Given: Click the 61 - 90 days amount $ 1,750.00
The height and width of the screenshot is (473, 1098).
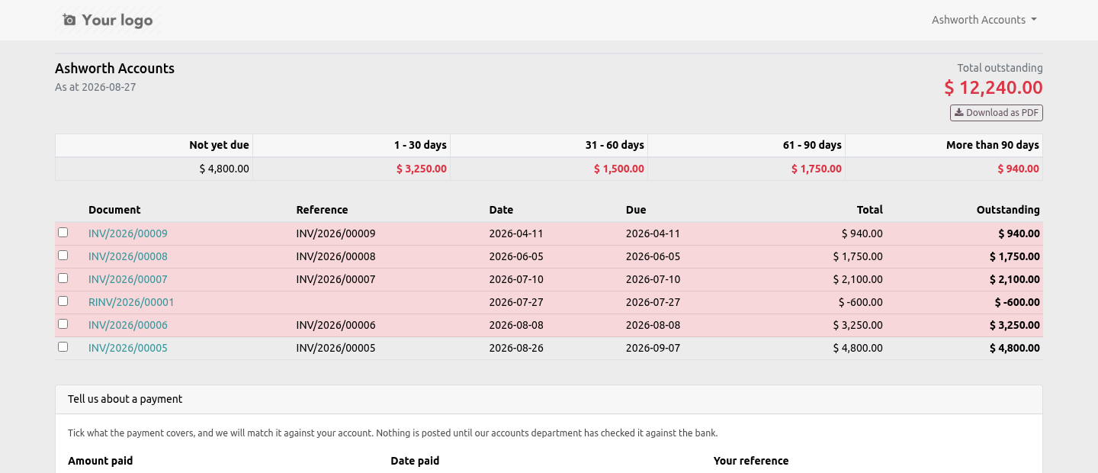Looking at the screenshot, I should (817, 169).
